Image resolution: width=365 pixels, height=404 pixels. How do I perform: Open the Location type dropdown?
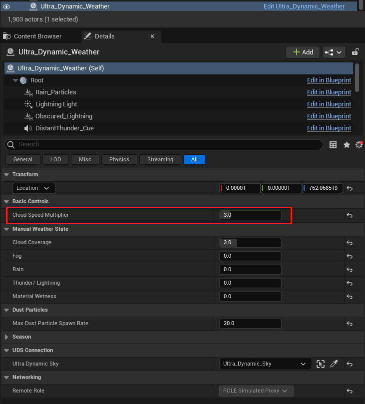pyautogui.click(x=33, y=188)
